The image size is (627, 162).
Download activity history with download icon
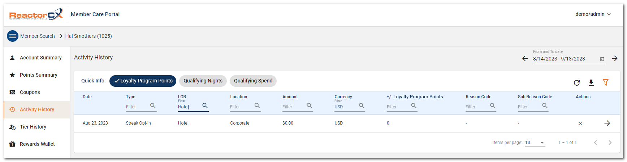[591, 83]
